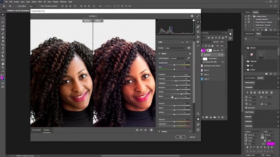Image resolution: width=280 pixels, height=157 pixels.
Task: Expand the Natural styles folder
Action: click(246, 61)
